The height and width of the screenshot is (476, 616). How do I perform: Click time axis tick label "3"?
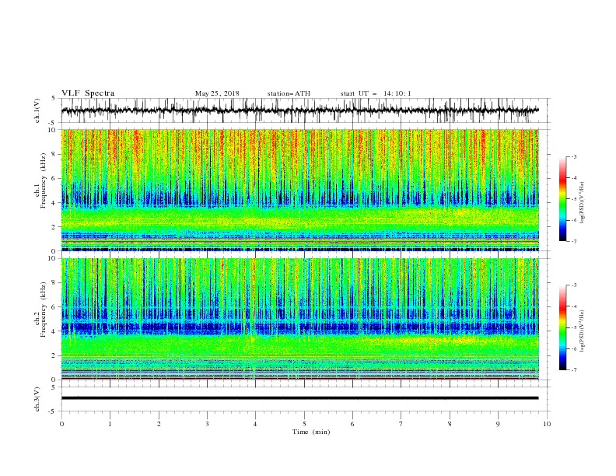point(207,424)
